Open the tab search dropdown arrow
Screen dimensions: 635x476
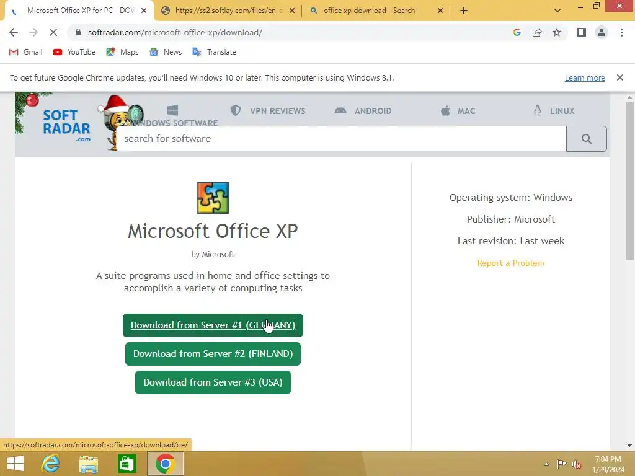tap(557, 11)
